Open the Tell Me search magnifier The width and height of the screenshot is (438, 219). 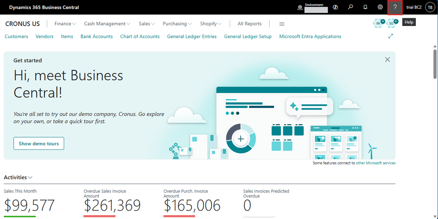[350, 7]
